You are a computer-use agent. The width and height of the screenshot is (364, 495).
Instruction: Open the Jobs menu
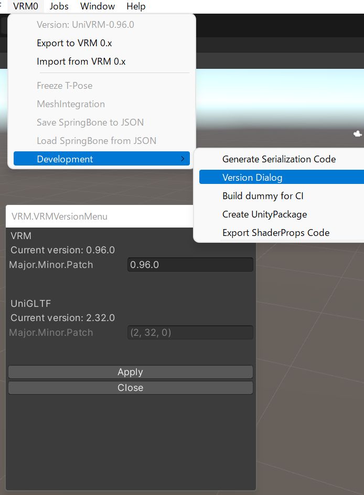click(59, 6)
